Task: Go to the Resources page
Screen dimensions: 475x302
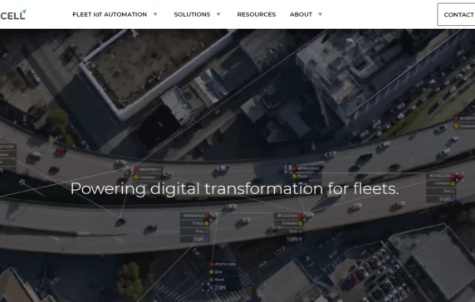Action: point(257,15)
